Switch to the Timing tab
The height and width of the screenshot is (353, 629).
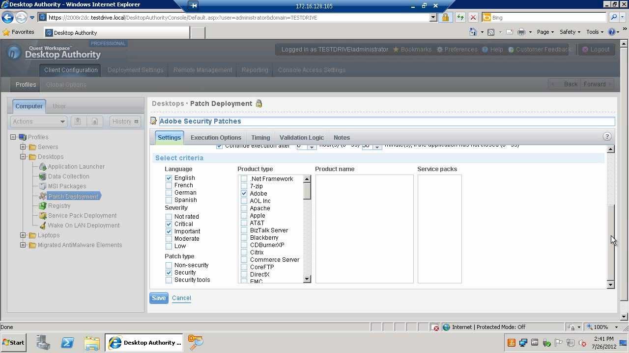[260, 138]
